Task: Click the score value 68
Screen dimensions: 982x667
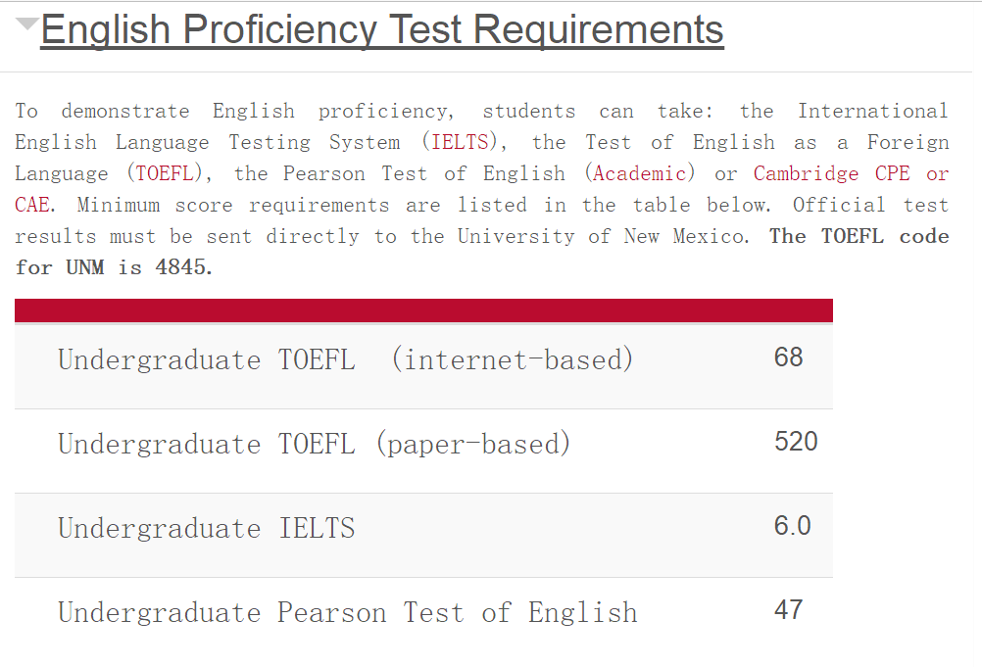Action: tap(788, 357)
